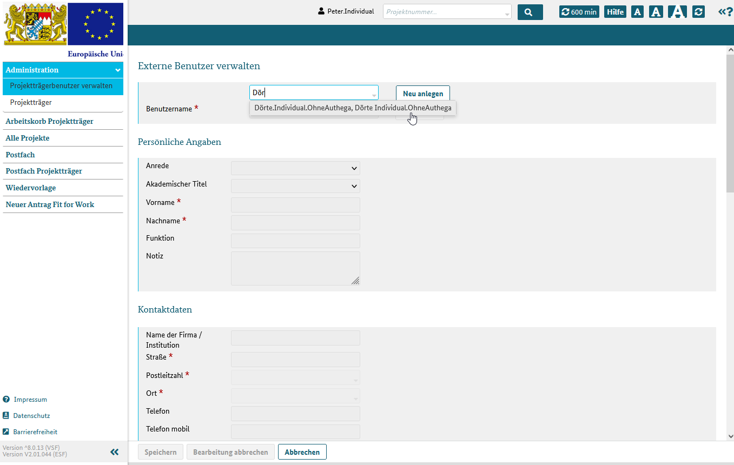Open the Akademischer Titel dropdown
Viewport: 734px width, 465px height.
(x=295, y=186)
